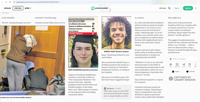Click the Gabriel Yancy portrait photo
200x102 pixels.
click(x=116, y=33)
